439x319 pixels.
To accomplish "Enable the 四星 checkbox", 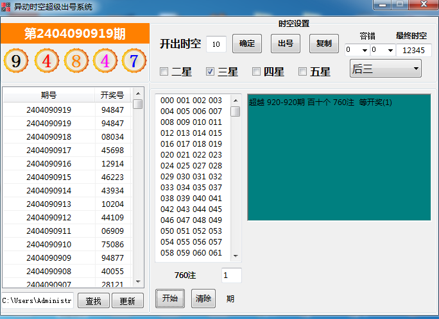I will (256, 72).
